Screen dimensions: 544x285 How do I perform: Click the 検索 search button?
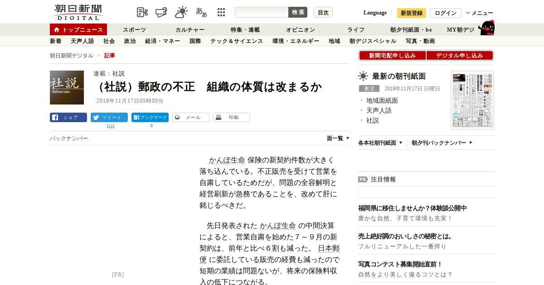[x=298, y=12]
